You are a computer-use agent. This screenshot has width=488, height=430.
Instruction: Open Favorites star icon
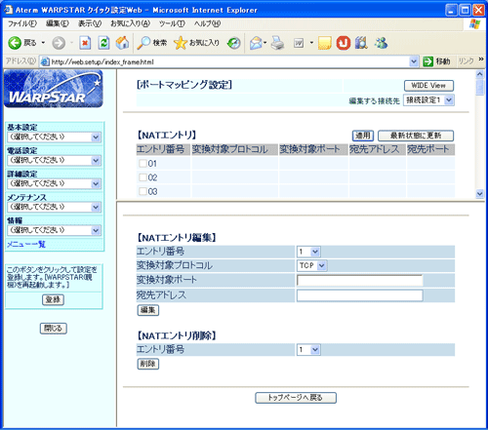[x=181, y=43]
